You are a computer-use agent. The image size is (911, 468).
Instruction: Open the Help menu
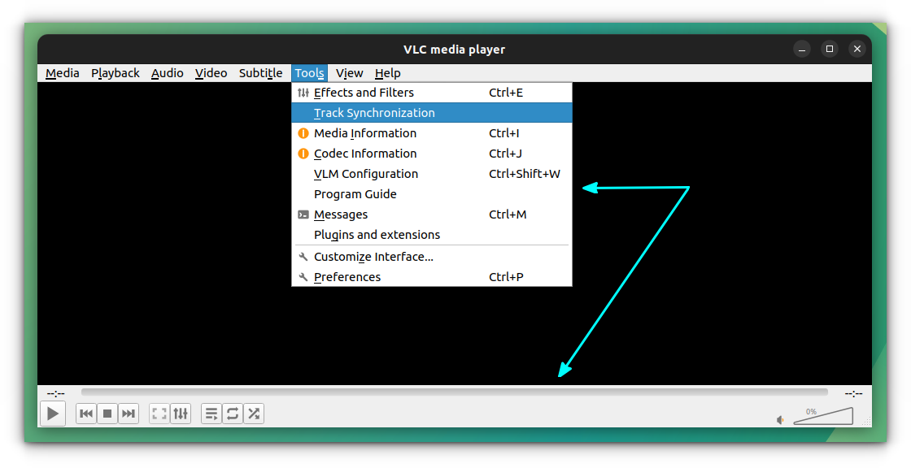tap(387, 73)
